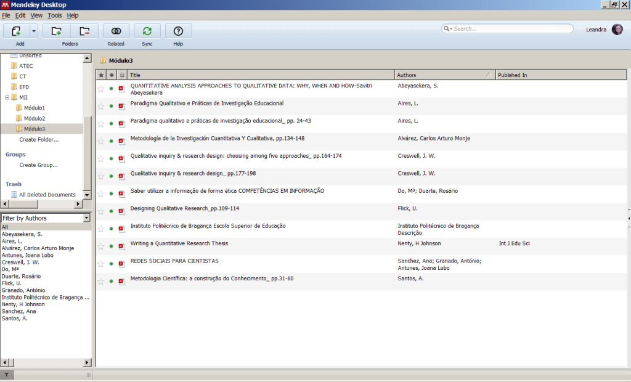Toggle read status dot for Flick, U. entry
The image size is (631, 382).
coord(112,211)
